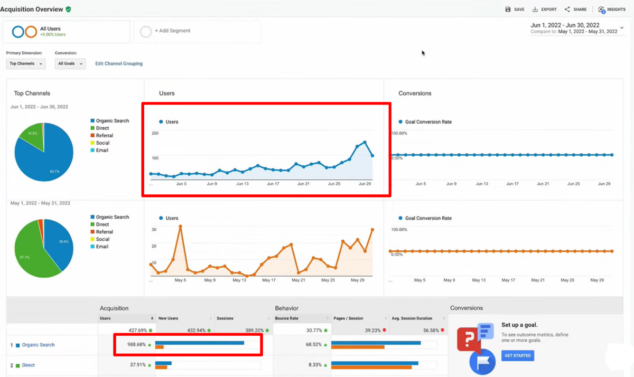The image size is (634, 377).
Task: Click the All Users segment circles icon
Action: click(24, 32)
